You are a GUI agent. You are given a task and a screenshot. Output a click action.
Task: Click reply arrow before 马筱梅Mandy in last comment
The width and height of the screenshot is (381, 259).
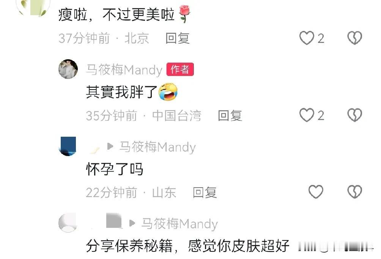pos(132,223)
